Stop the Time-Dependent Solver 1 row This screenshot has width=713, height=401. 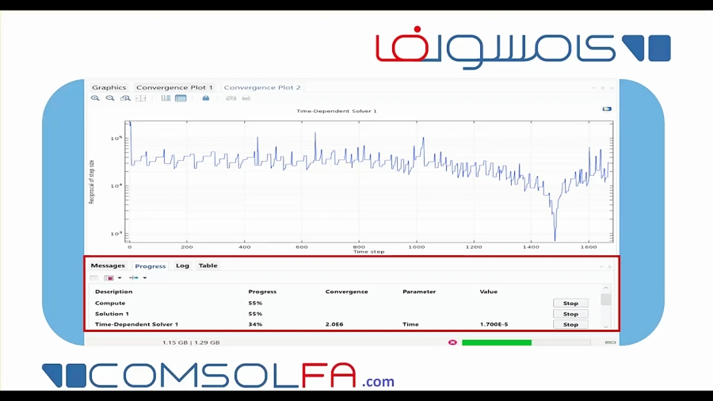pos(570,324)
